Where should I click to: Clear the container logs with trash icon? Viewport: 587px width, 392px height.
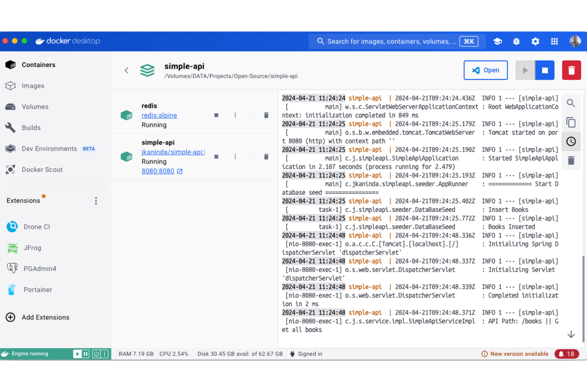coord(571,160)
